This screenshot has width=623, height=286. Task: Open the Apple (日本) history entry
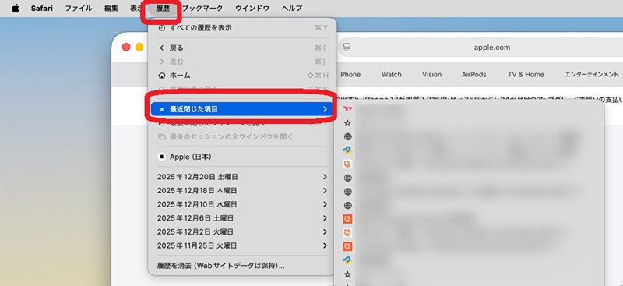(x=242, y=157)
